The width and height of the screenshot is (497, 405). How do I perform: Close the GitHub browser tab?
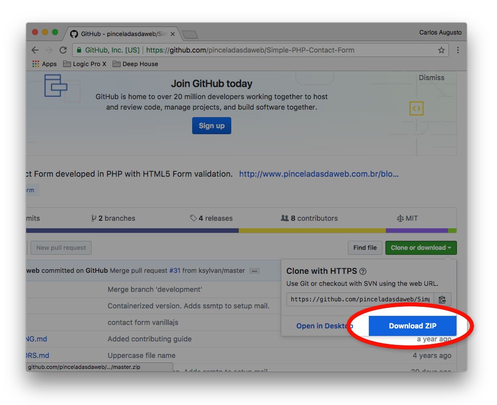[x=173, y=34]
